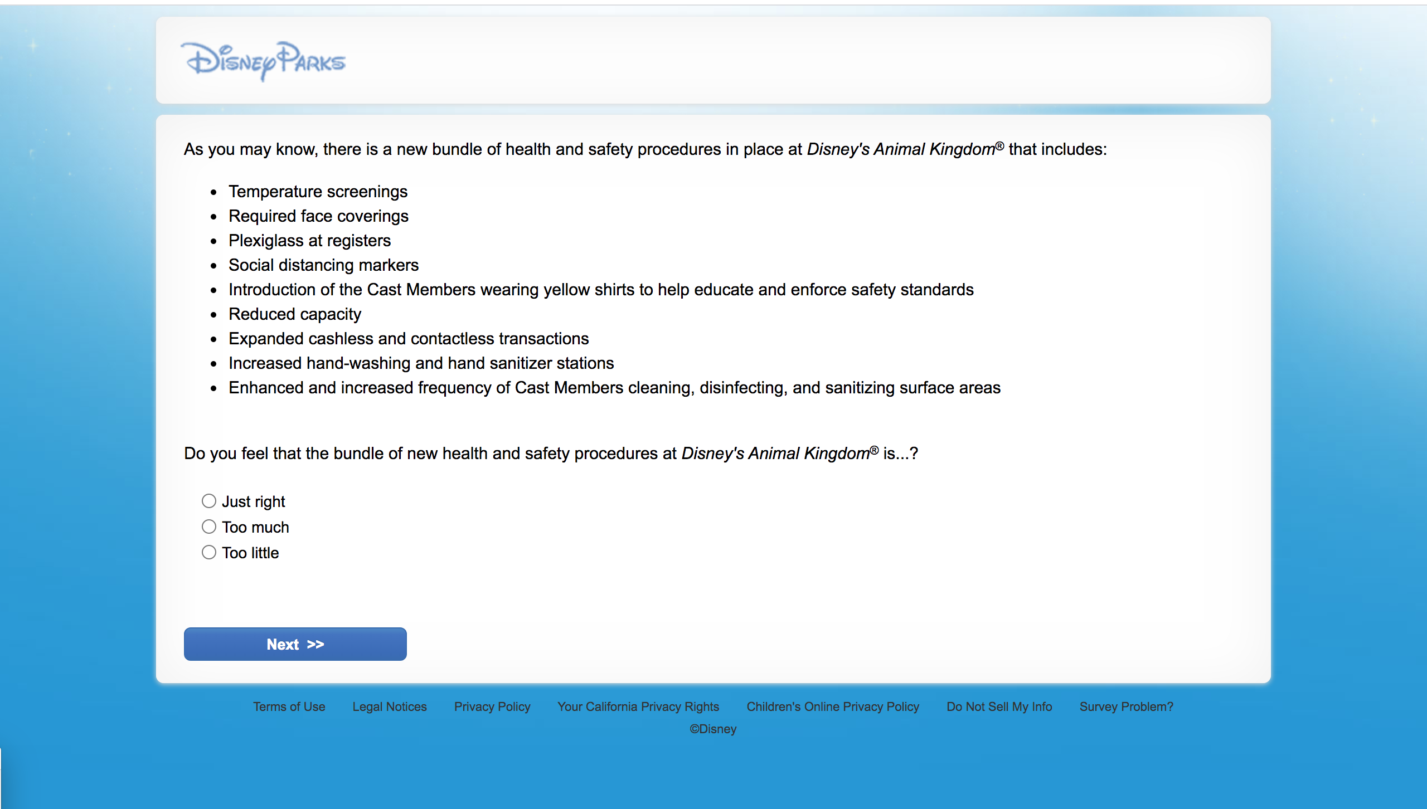
Task: Open the Legal Notices link
Action: click(x=389, y=706)
